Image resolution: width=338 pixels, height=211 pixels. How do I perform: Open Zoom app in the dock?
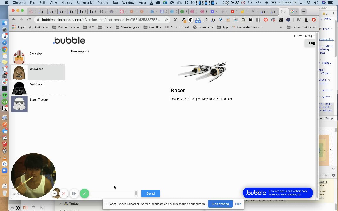click(x=4, y=171)
